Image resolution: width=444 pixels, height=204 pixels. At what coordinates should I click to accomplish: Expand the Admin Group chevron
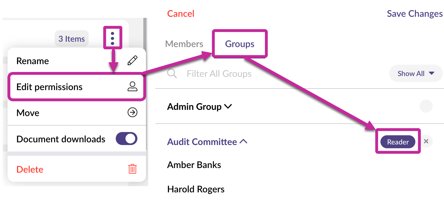[x=228, y=106]
